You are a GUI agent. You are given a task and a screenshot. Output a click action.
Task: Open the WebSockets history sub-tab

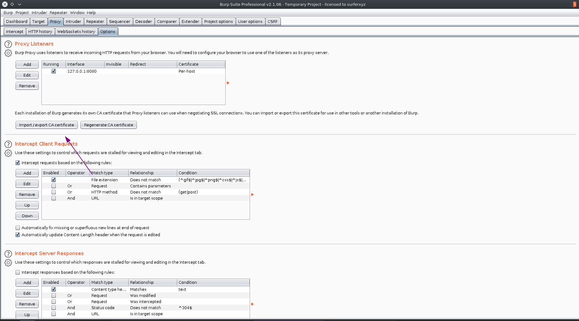click(76, 31)
